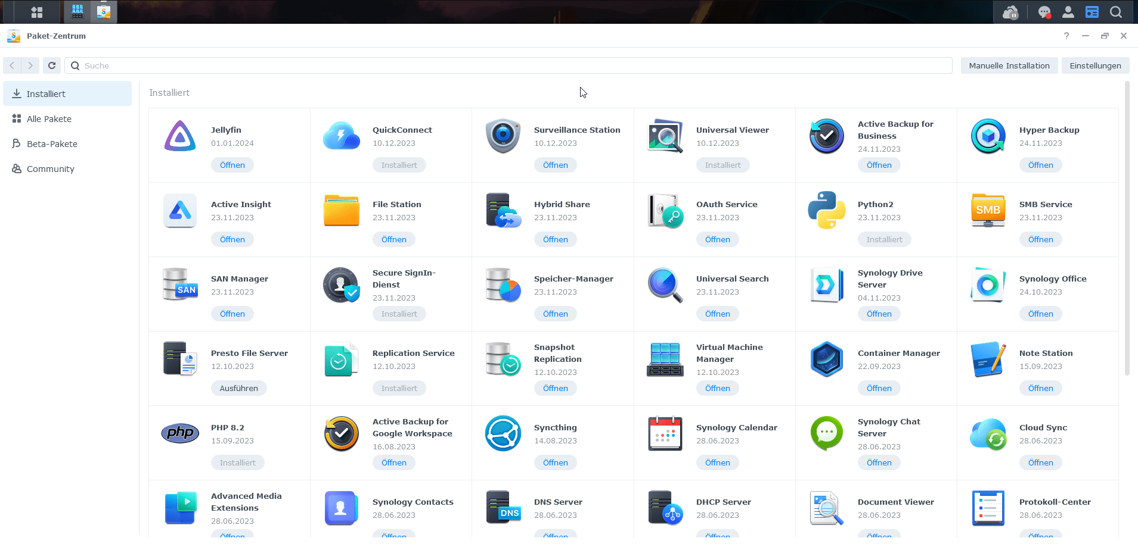Click Installiert button under Python2
1138x544 pixels.
pyautogui.click(x=885, y=239)
